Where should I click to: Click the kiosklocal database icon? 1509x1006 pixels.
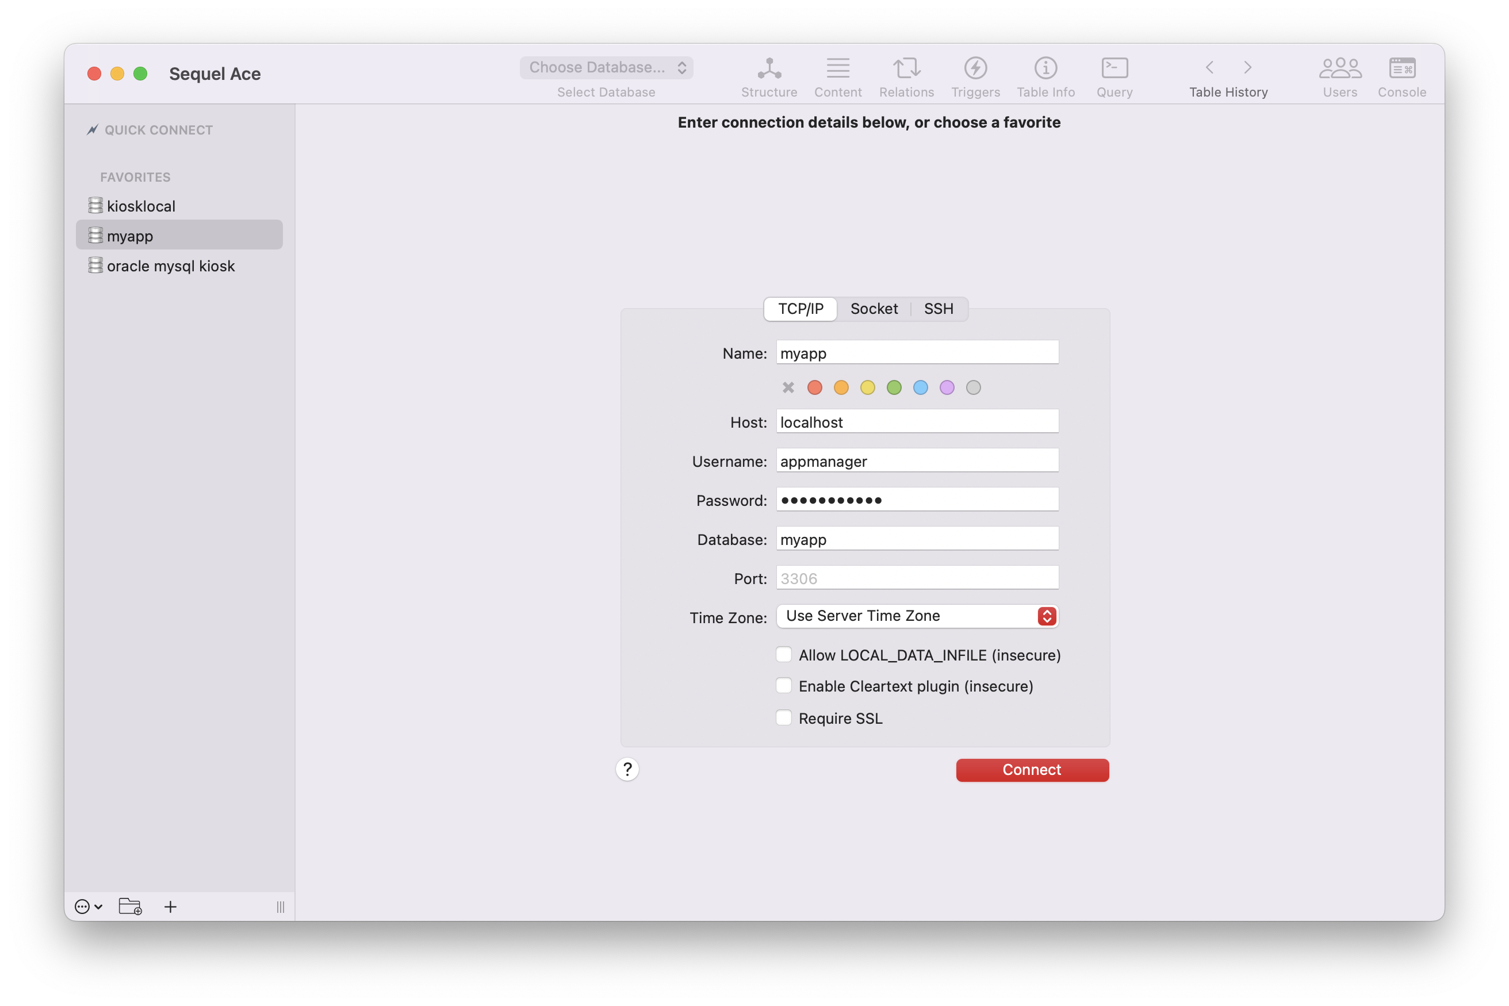[x=95, y=205]
